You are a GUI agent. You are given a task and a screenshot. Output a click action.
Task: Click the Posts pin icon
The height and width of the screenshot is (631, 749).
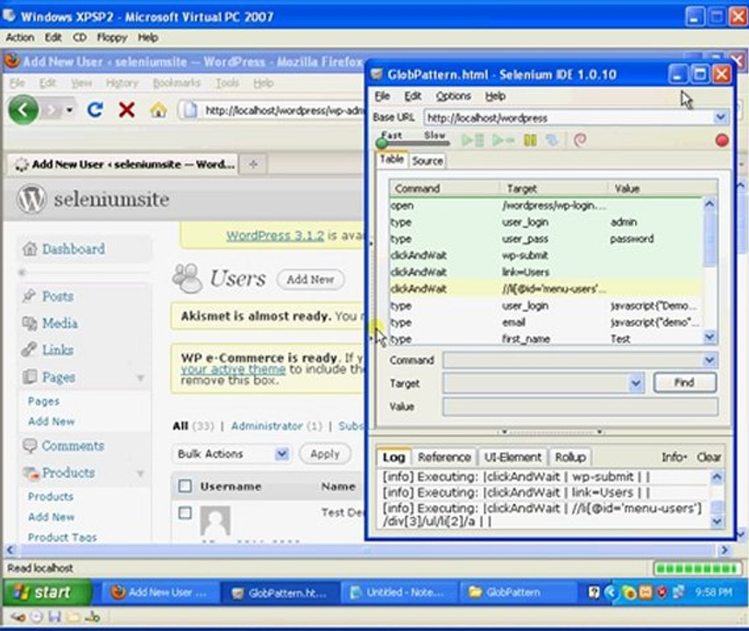coord(29,296)
